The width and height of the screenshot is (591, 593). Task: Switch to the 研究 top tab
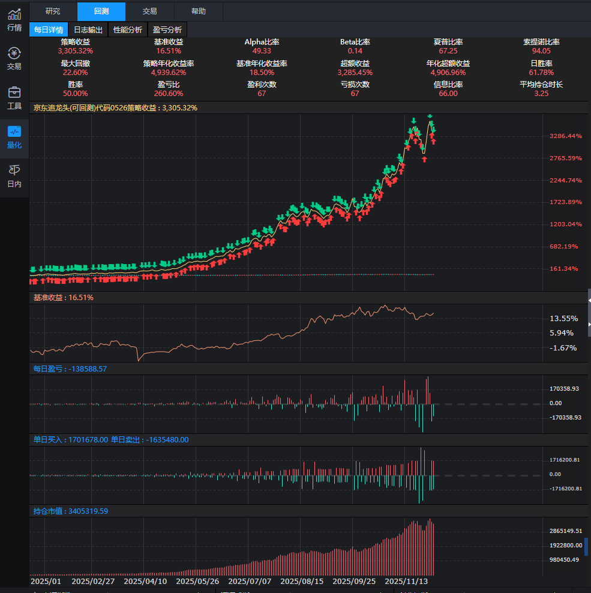tap(53, 11)
